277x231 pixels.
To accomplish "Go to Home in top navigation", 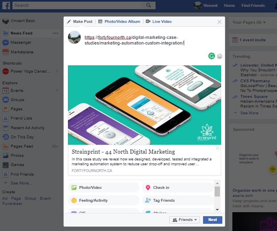I will coord(229,6).
